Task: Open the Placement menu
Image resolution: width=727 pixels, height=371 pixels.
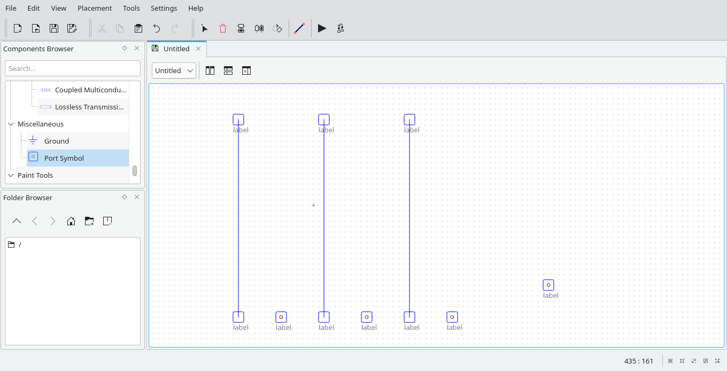Action: (95, 8)
